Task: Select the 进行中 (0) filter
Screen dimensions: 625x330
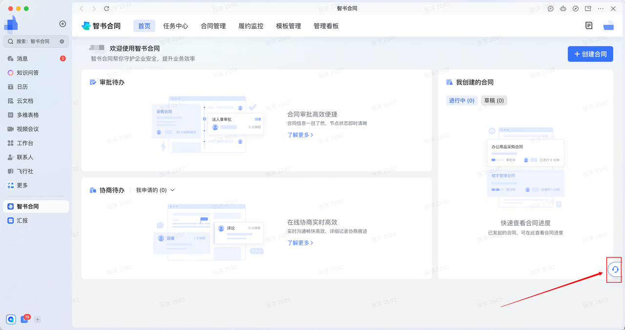Action: [x=461, y=100]
